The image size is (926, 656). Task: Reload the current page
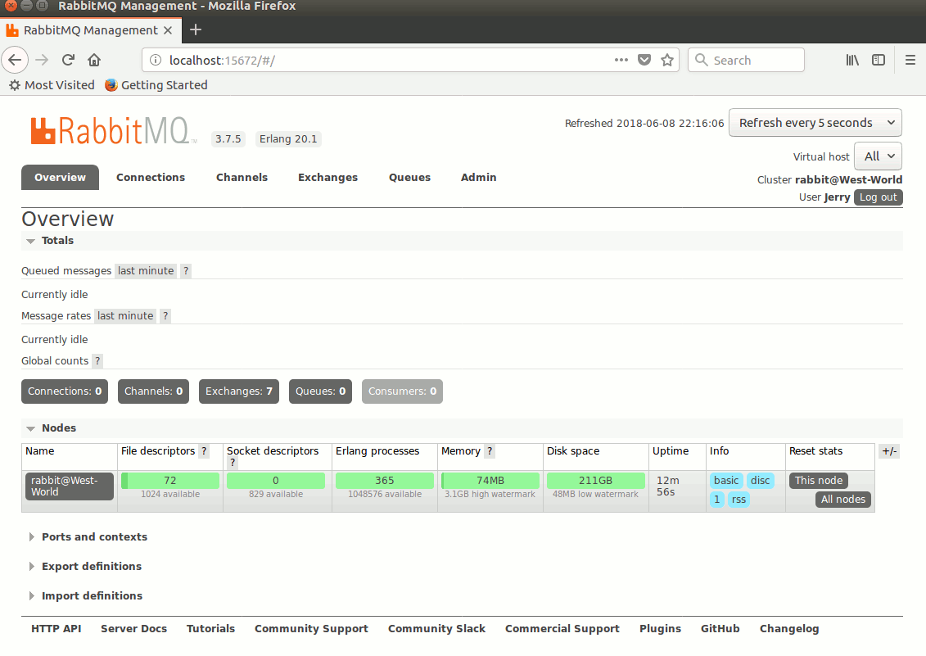[69, 60]
